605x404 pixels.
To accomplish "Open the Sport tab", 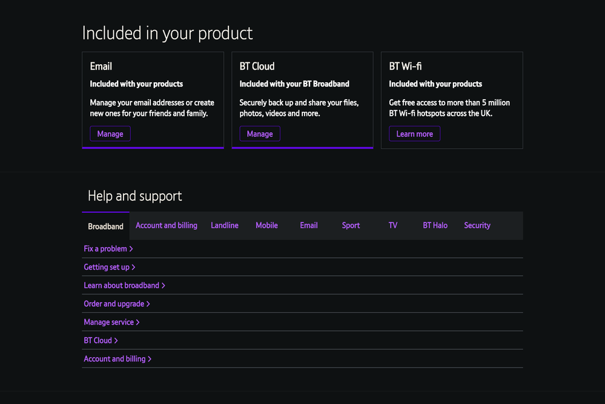I will pyautogui.click(x=351, y=226).
